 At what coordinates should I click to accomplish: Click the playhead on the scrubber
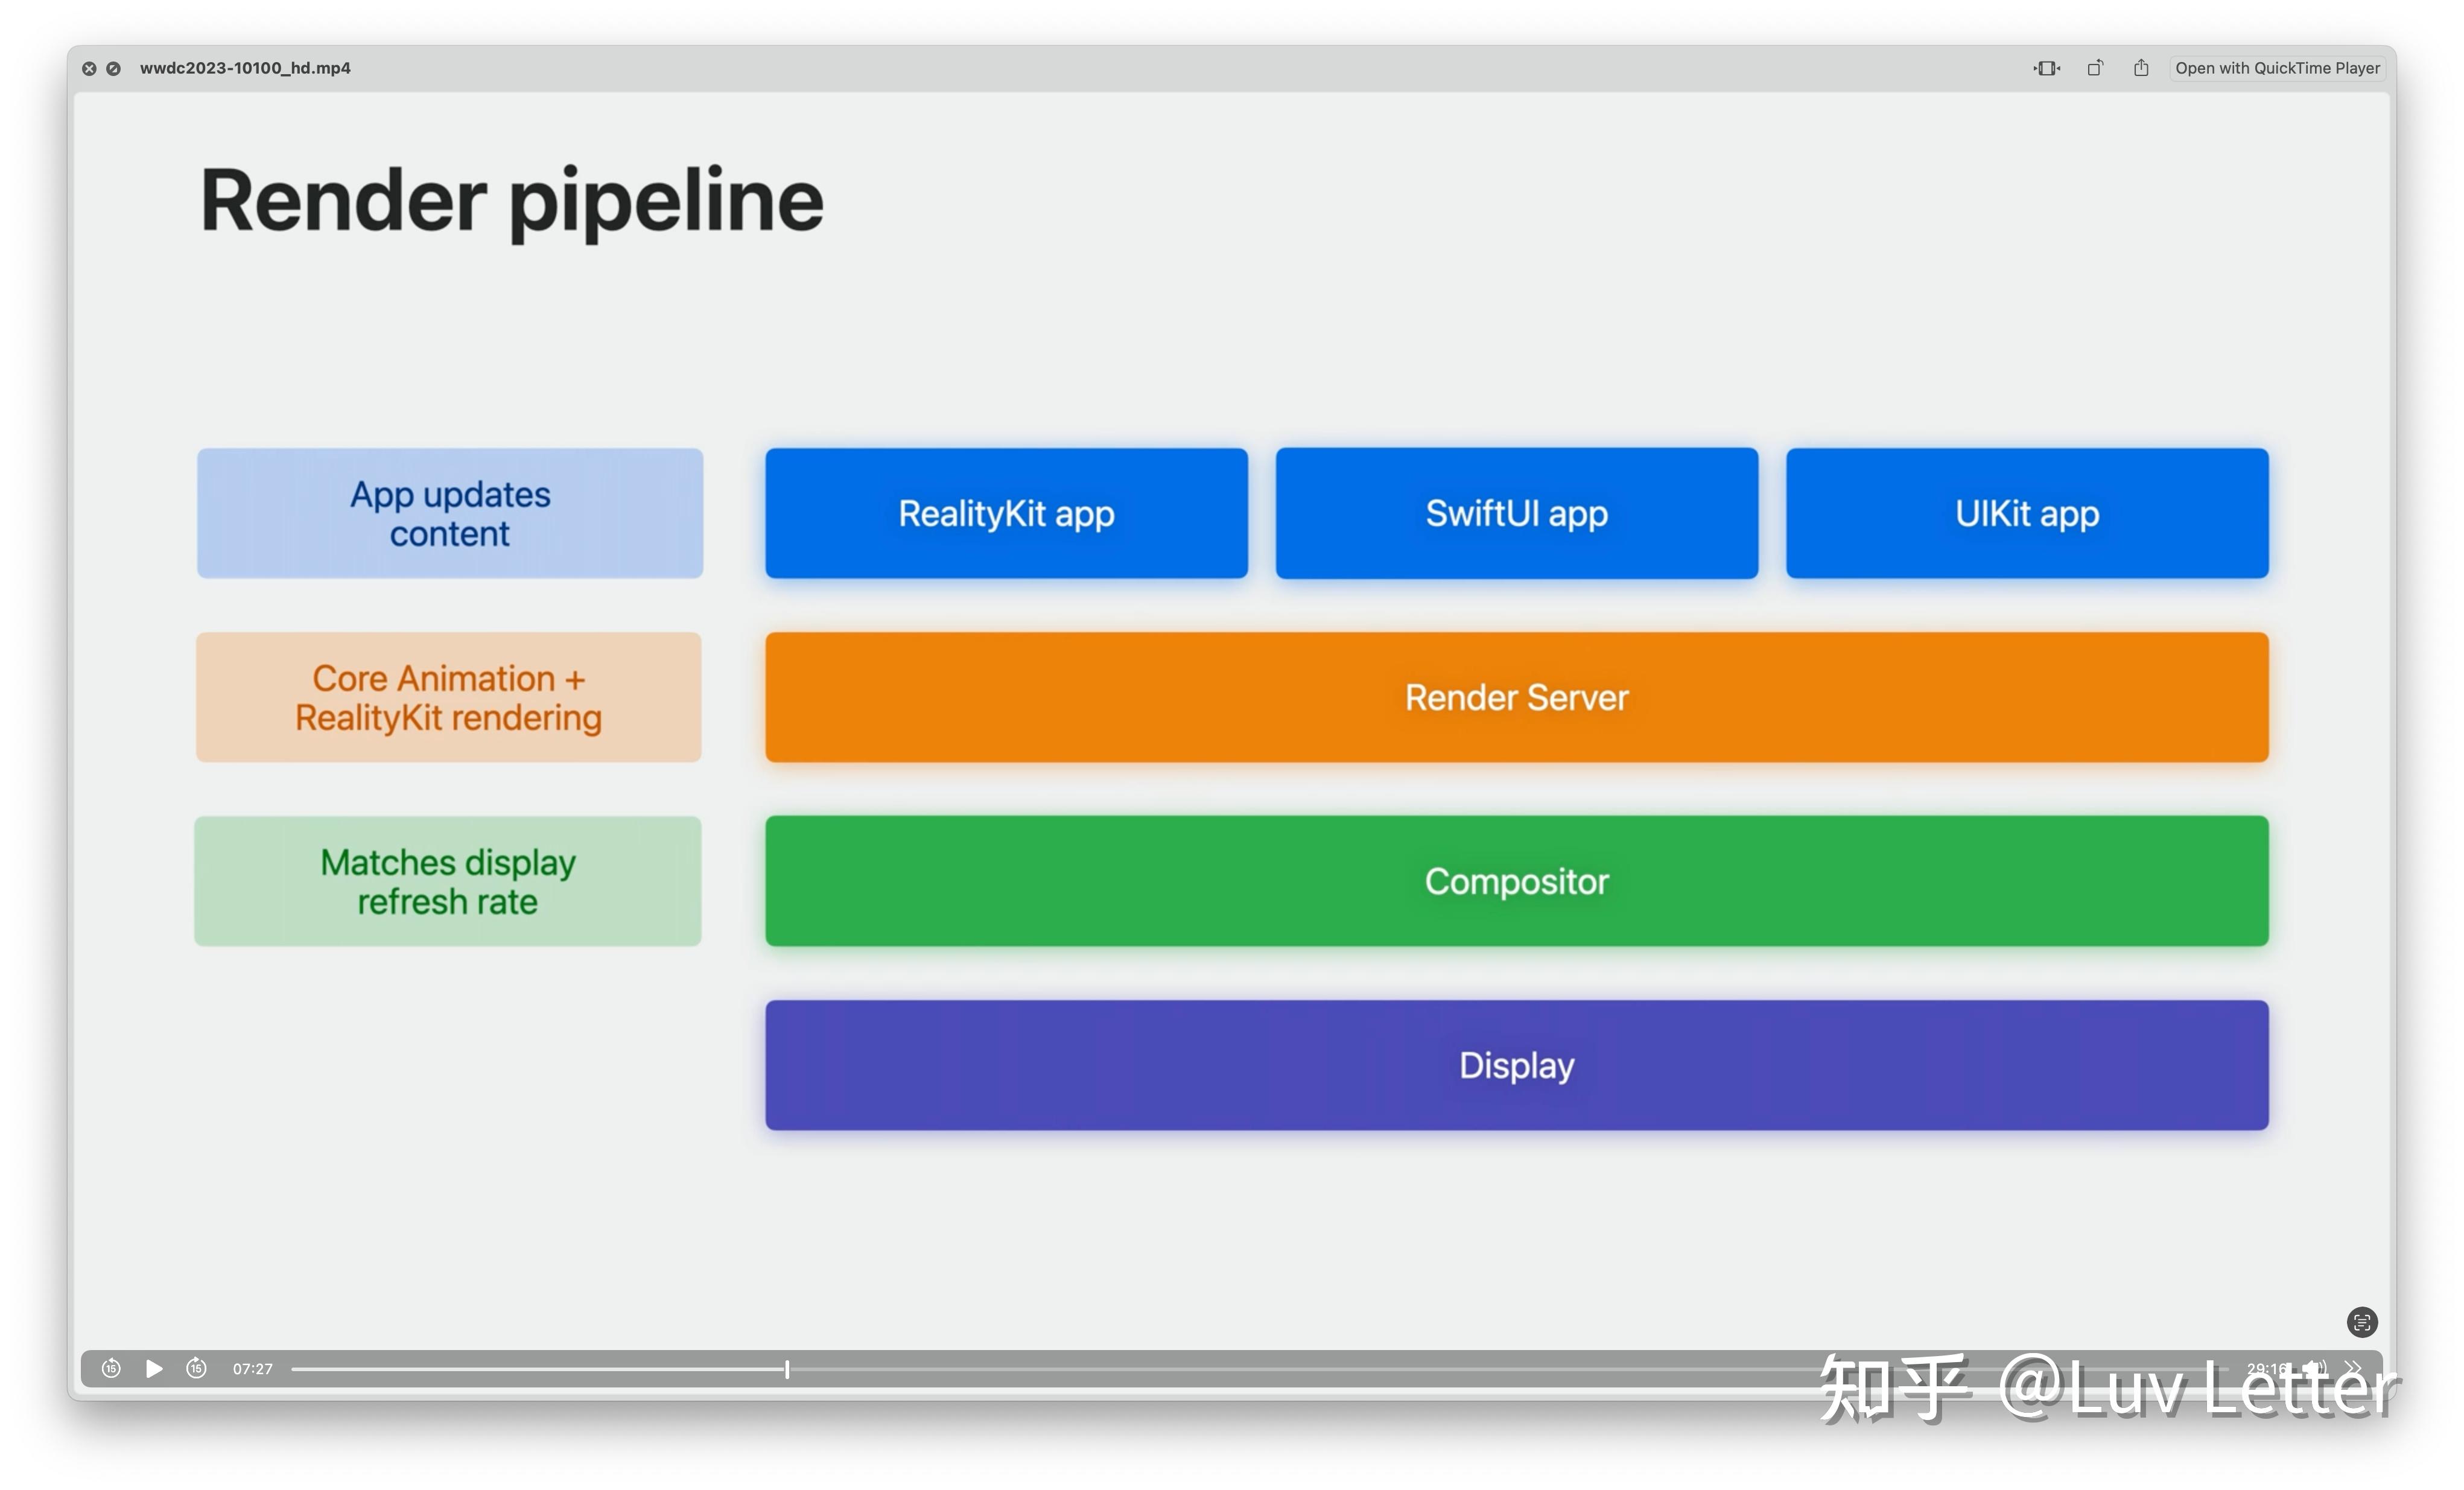click(787, 1369)
